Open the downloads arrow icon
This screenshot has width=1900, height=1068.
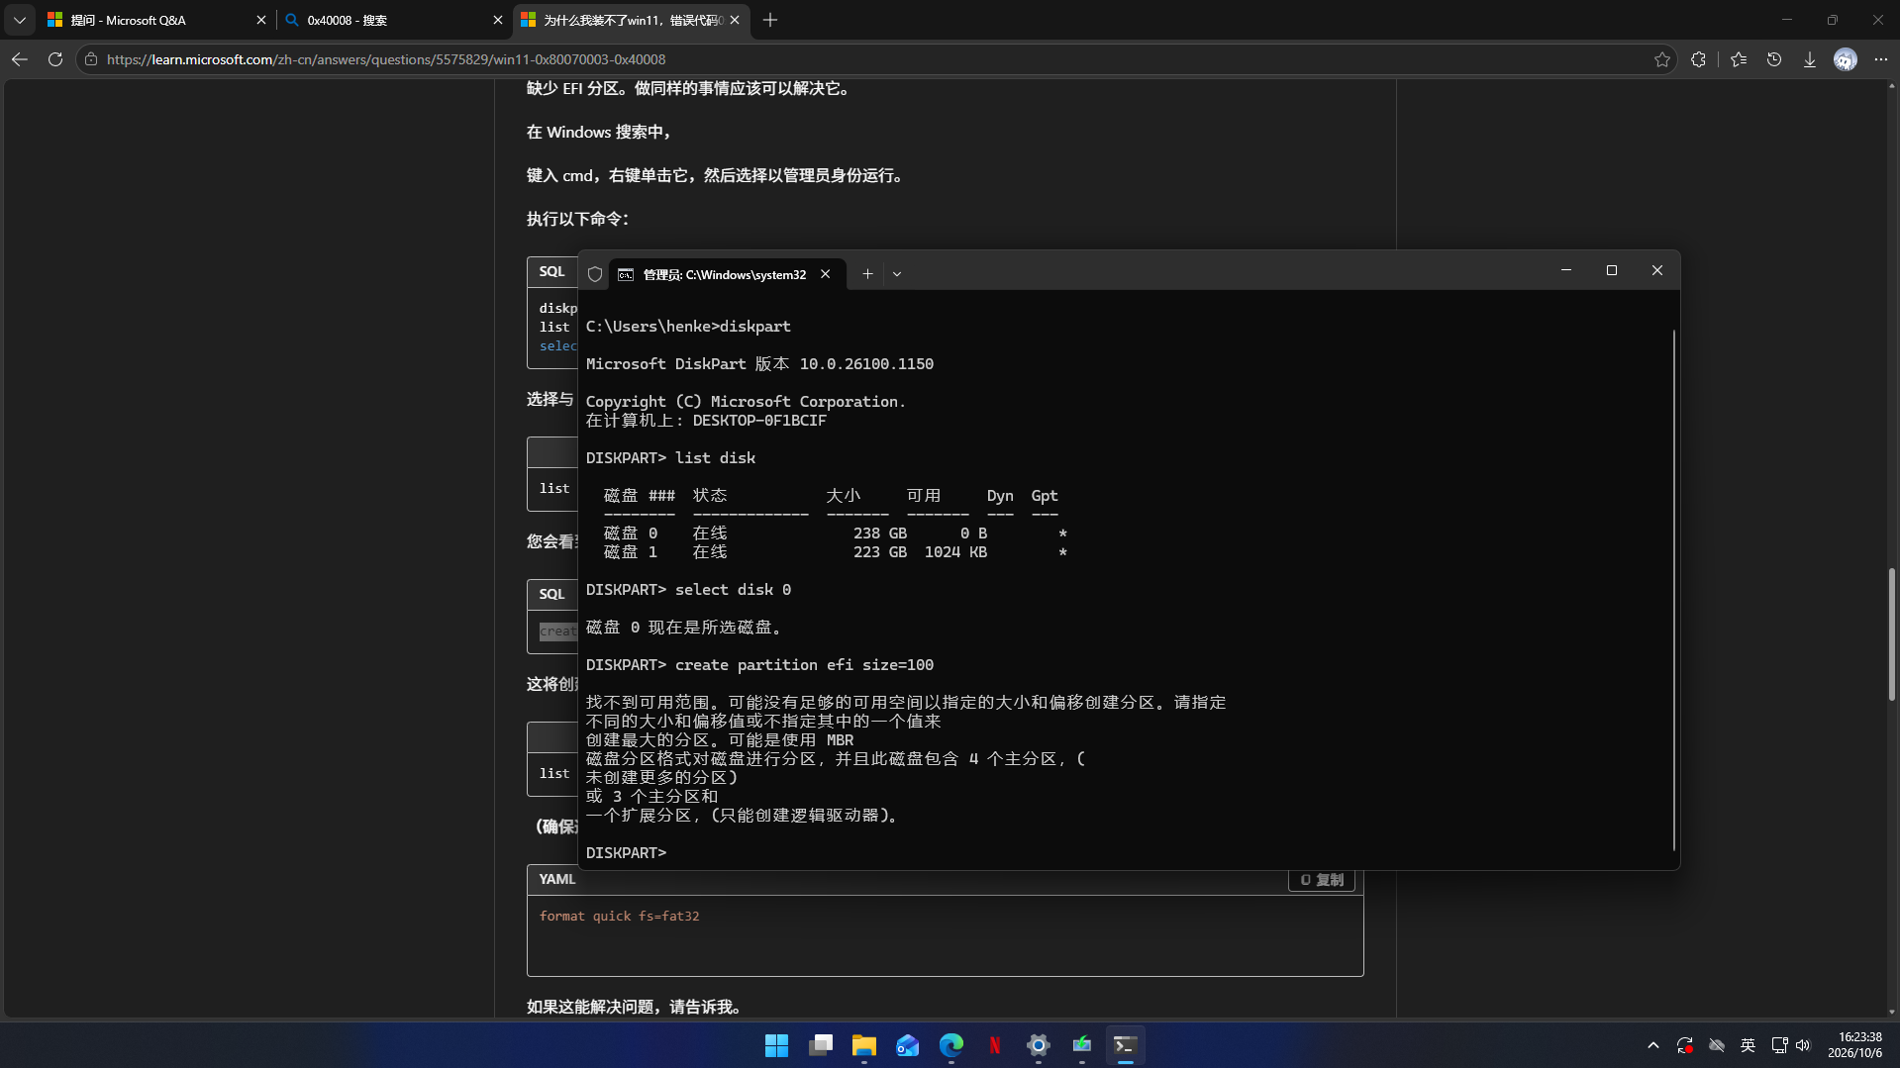tap(1810, 59)
